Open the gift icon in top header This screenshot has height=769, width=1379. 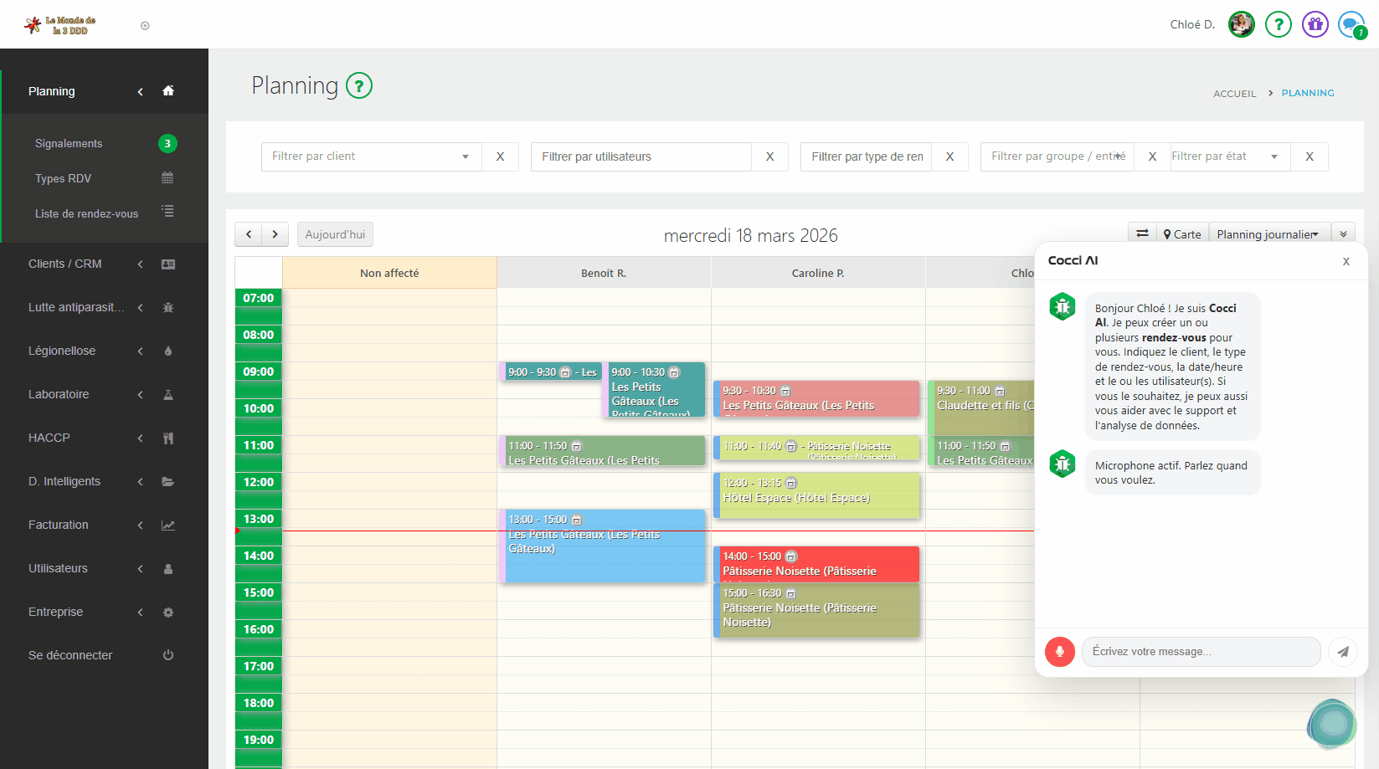pyautogui.click(x=1315, y=24)
